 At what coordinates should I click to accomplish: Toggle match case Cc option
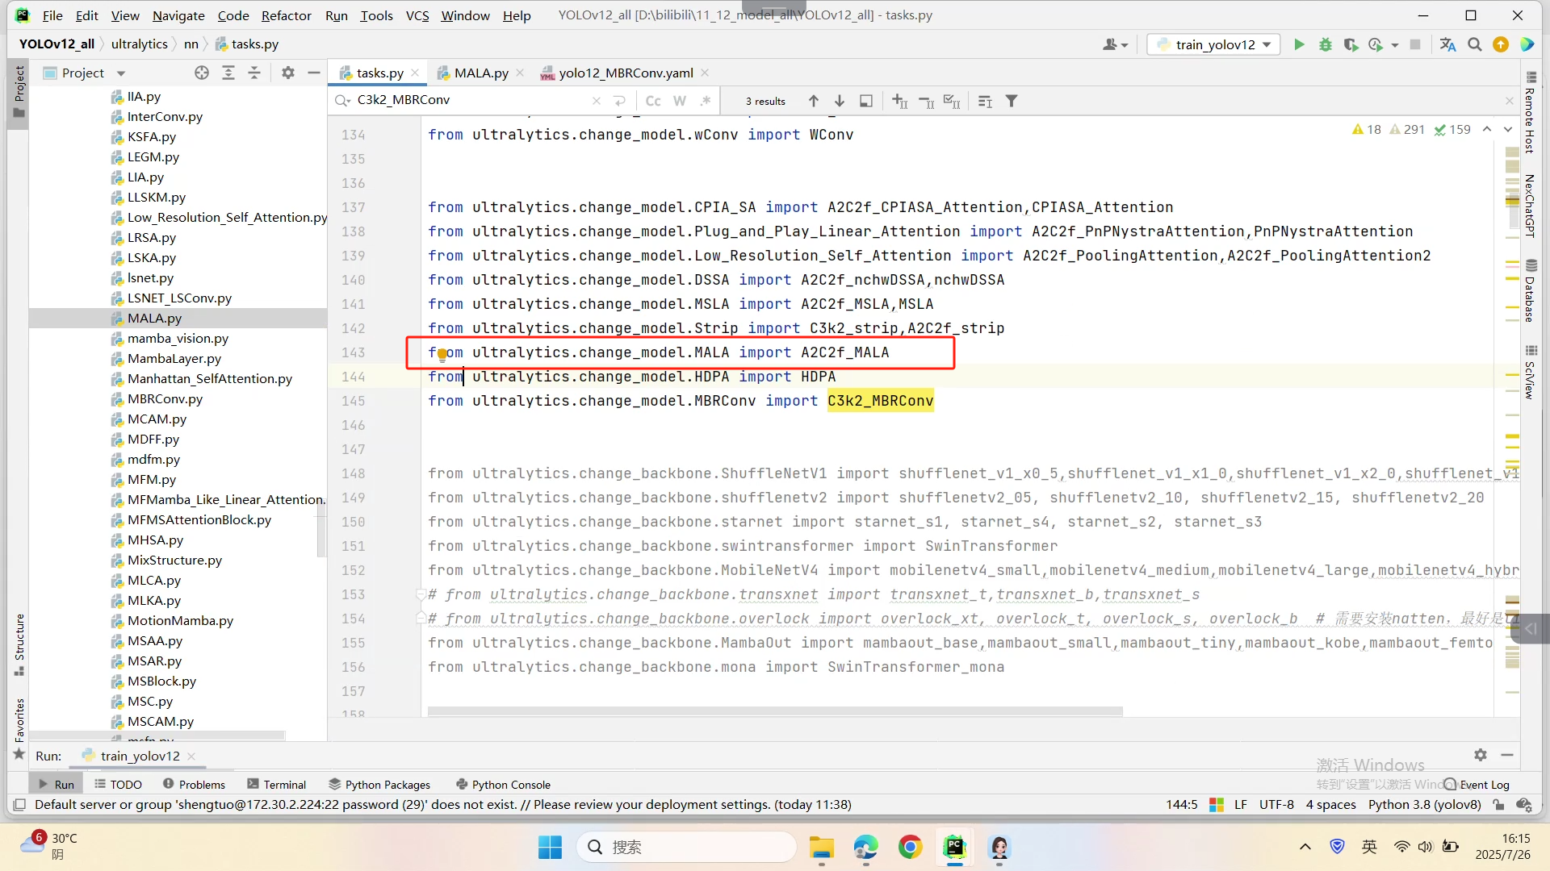tap(653, 101)
